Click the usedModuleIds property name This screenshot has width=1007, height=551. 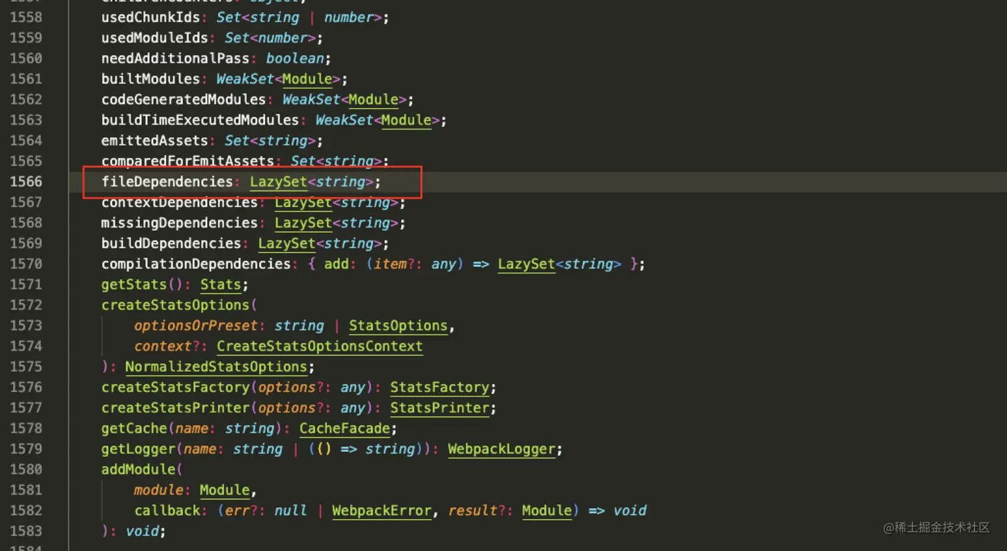[x=155, y=38]
